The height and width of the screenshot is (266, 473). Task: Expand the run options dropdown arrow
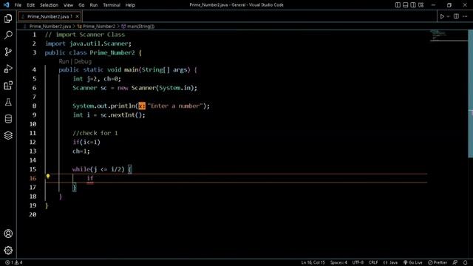pyautogui.click(x=449, y=16)
